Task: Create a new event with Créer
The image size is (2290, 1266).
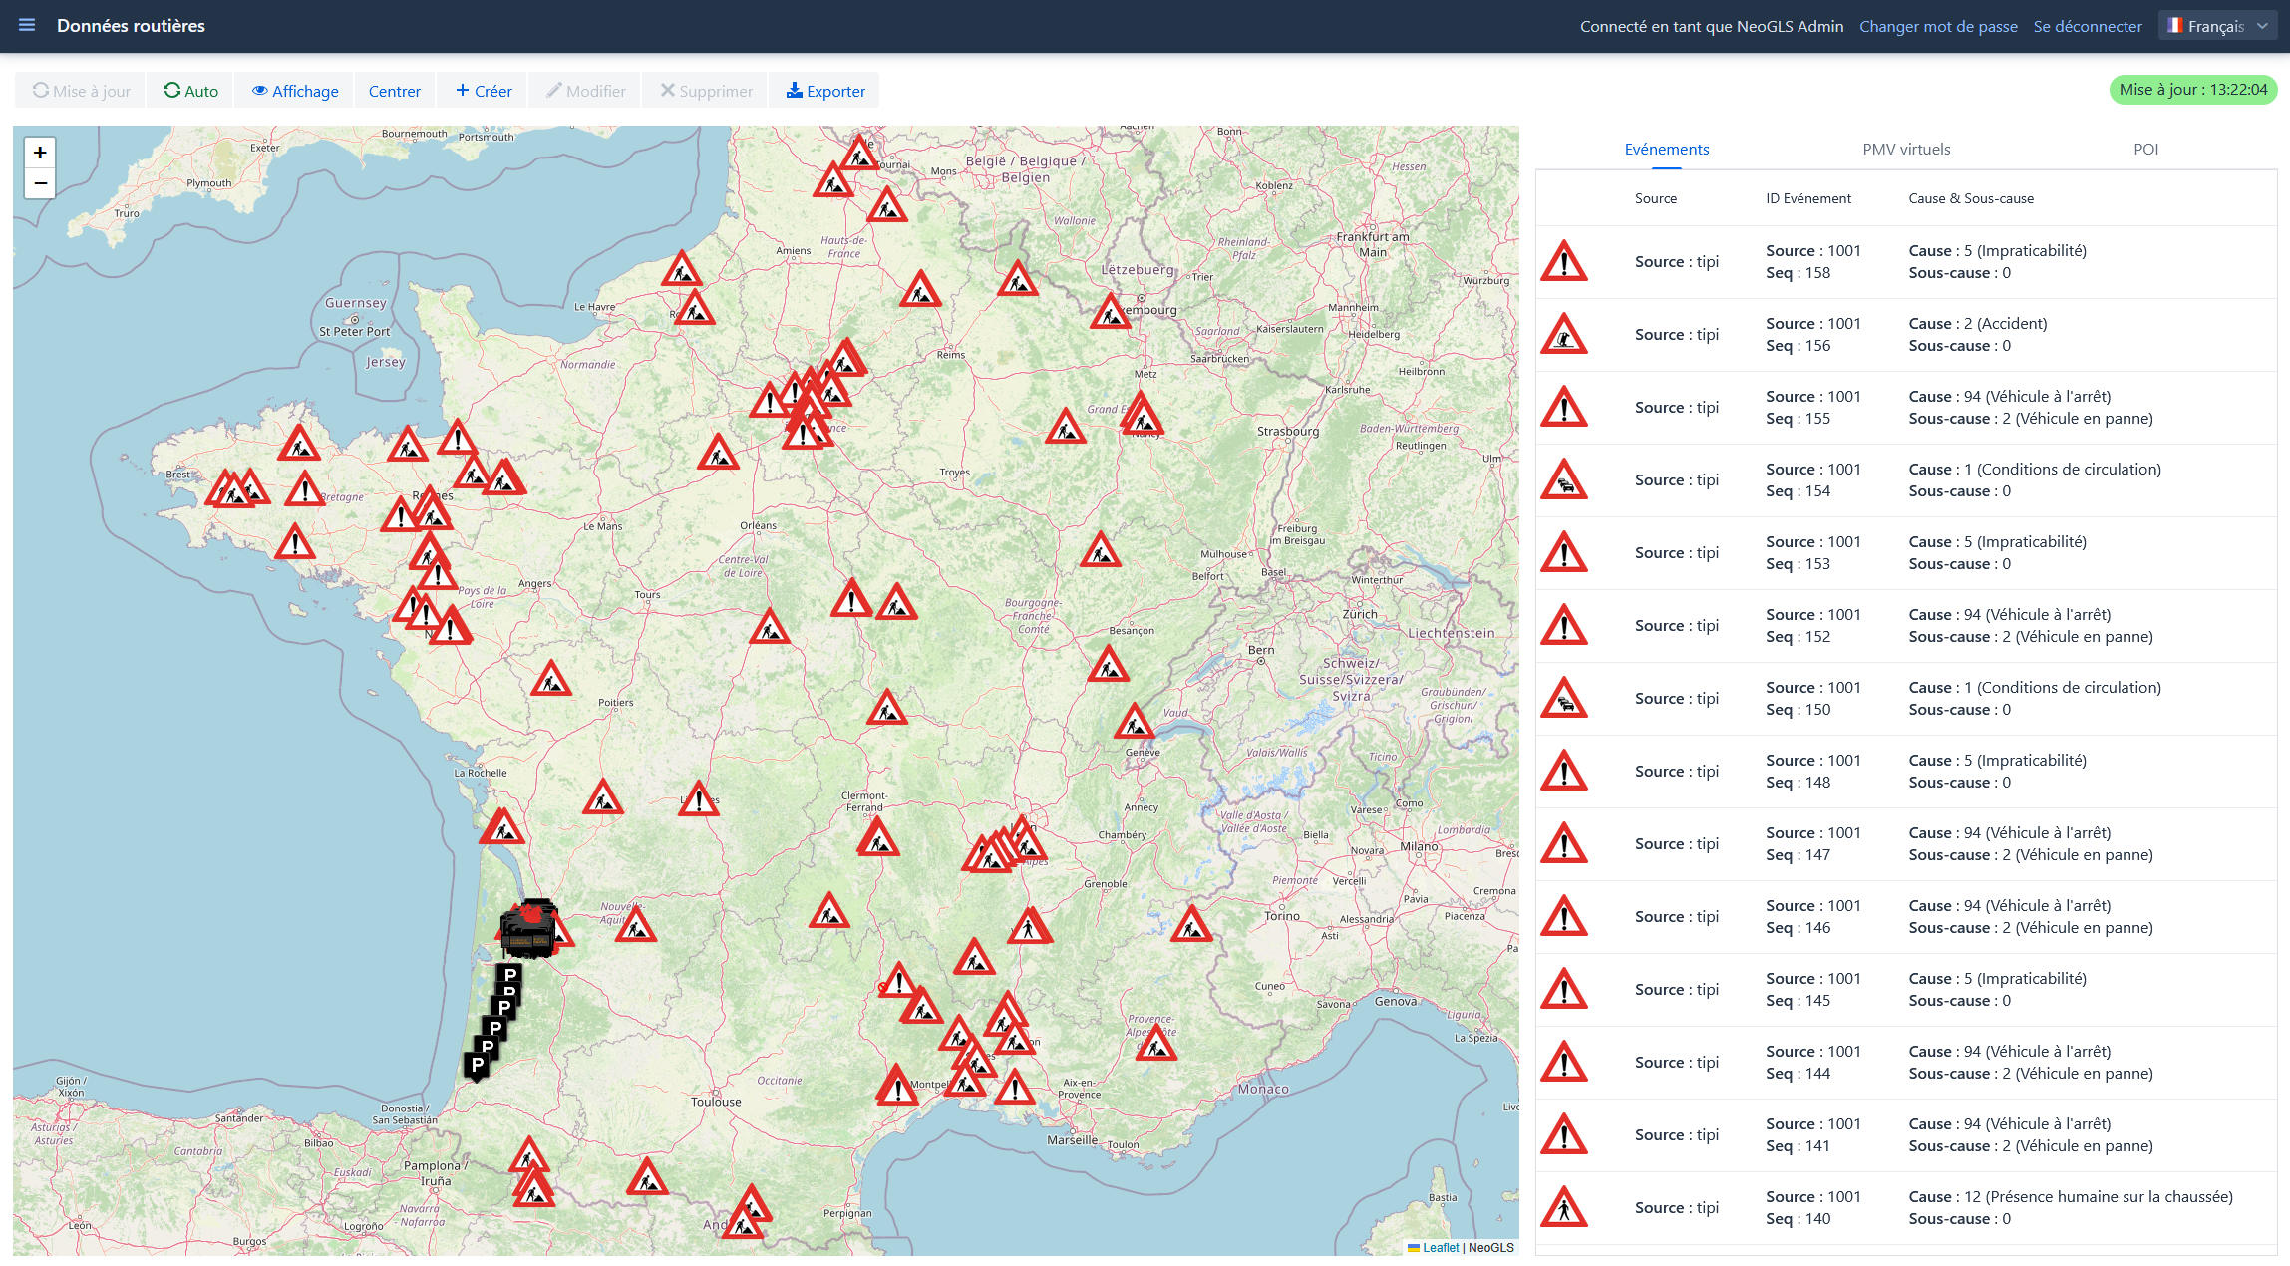Action: (x=484, y=91)
